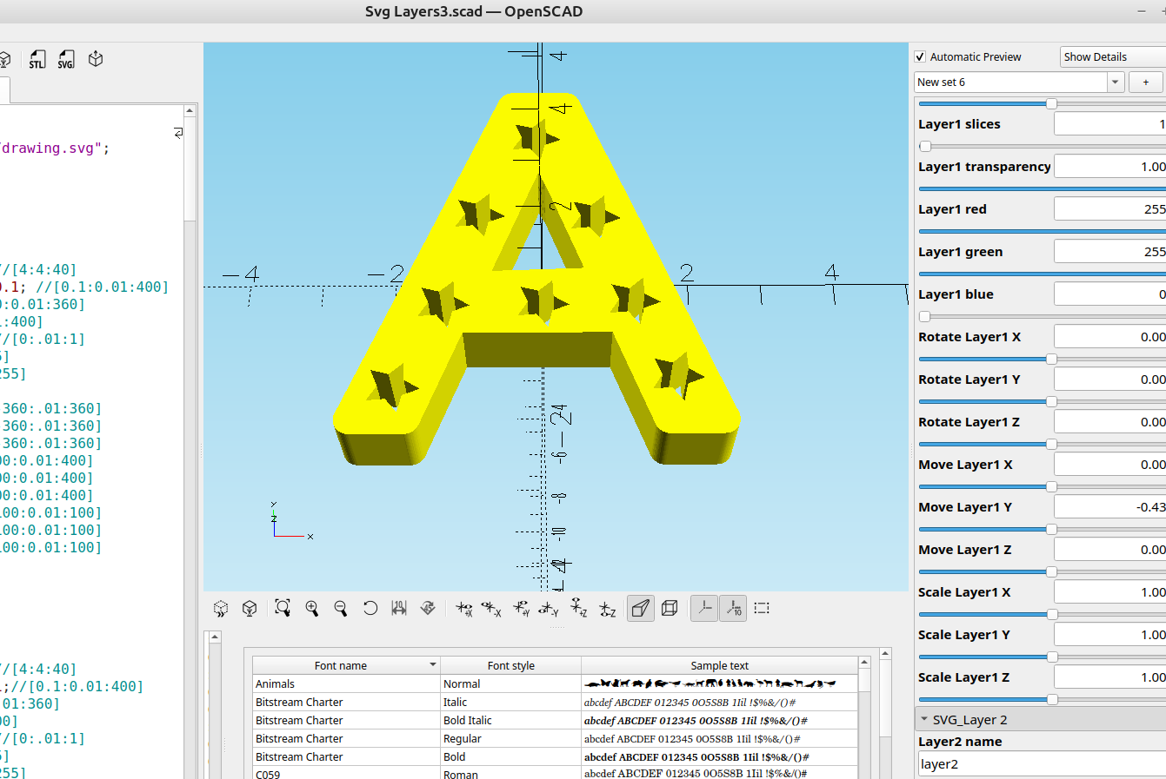Click the Reset View icon
The width and height of the screenshot is (1166, 779).
tap(370, 608)
